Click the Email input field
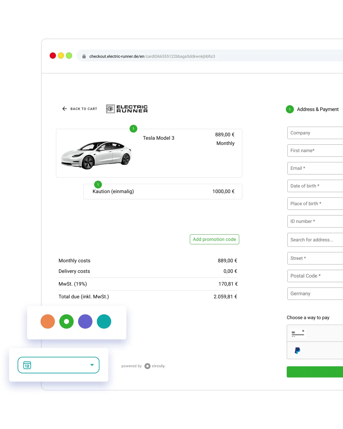Screen dimensions: 343x429 (315, 168)
